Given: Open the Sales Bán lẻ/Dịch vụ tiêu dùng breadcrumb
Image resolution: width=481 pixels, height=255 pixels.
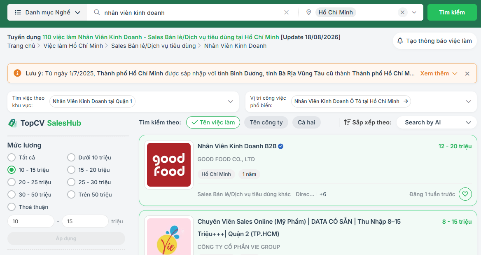Looking at the screenshot, I should 153,46.
